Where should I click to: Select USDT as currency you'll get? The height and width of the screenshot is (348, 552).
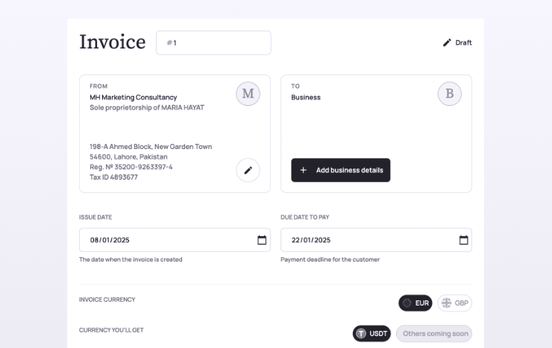371,334
